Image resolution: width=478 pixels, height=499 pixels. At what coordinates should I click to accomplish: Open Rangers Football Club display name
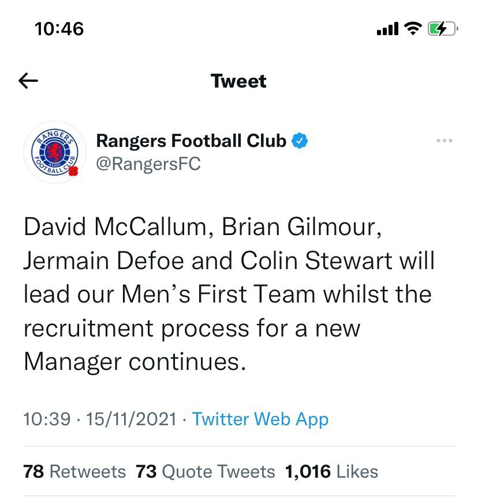pos(191,141)
